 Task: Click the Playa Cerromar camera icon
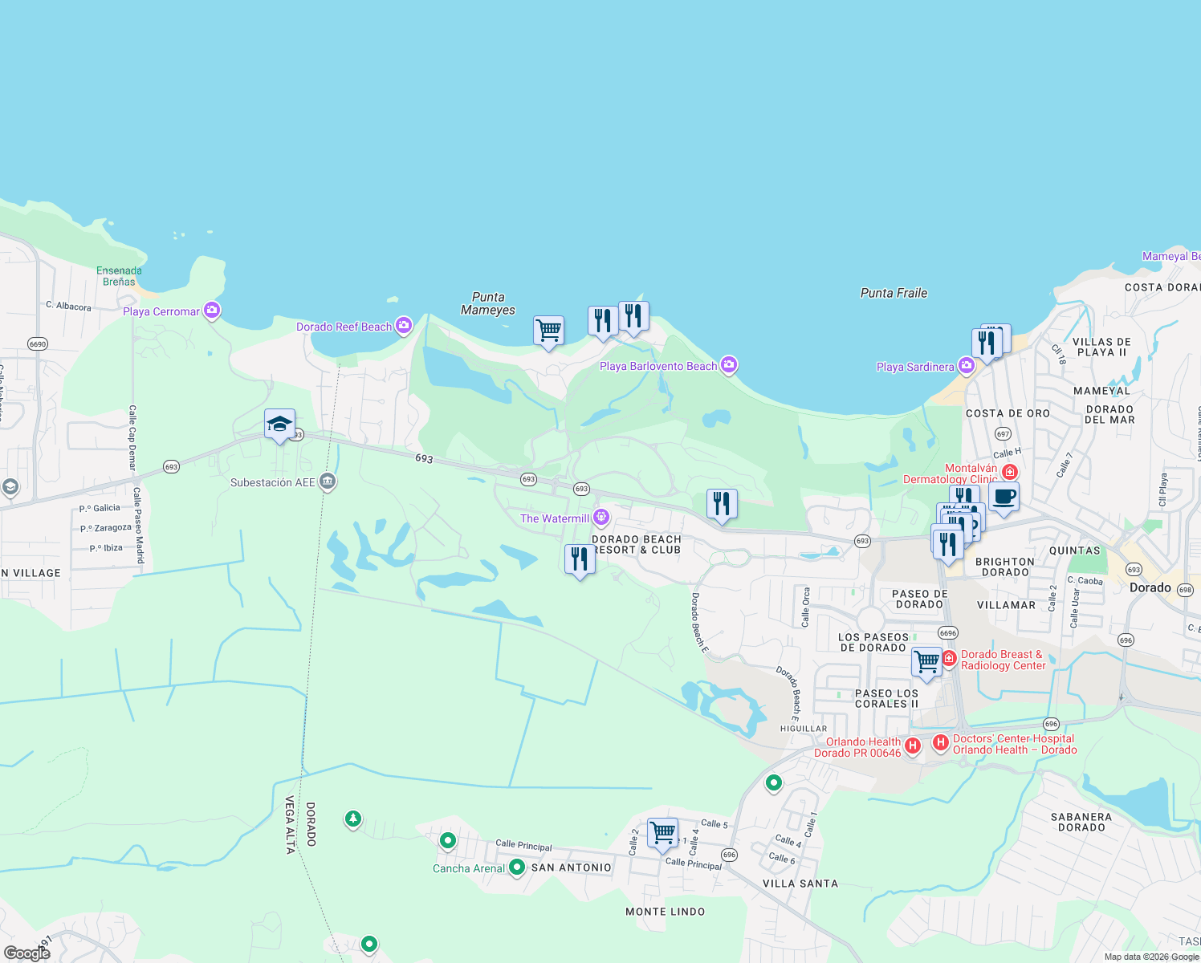coord(212,311)
